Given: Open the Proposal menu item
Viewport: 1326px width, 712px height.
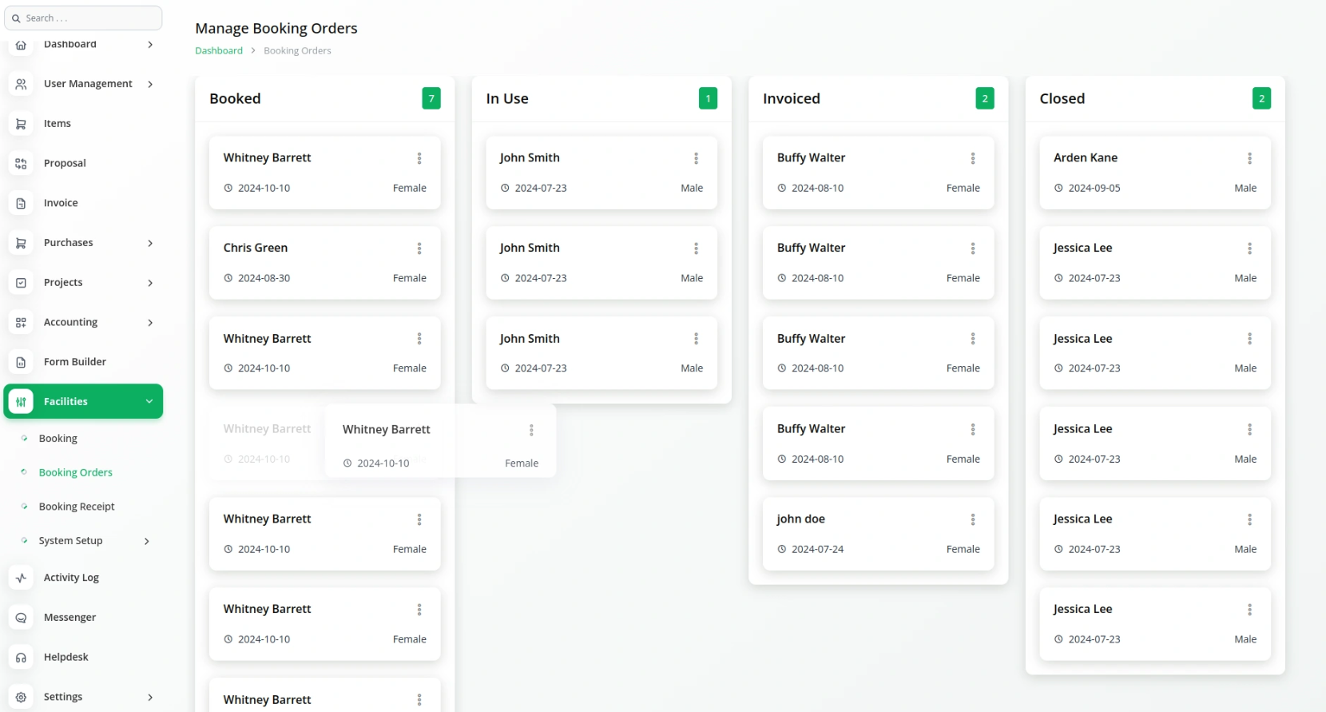Looking at the screenshot, I should coord(65,163).
